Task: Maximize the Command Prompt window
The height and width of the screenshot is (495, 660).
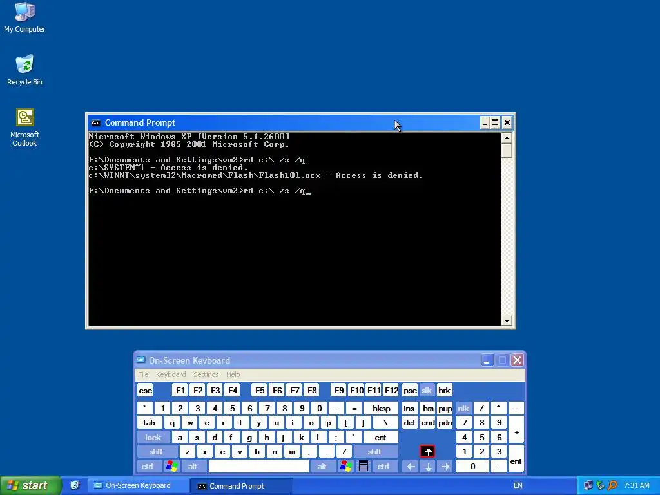Action: pos(496,123)
